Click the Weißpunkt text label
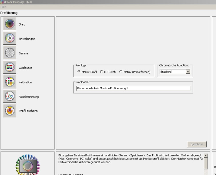The image size is (216, 175). (x=25, y=68)
